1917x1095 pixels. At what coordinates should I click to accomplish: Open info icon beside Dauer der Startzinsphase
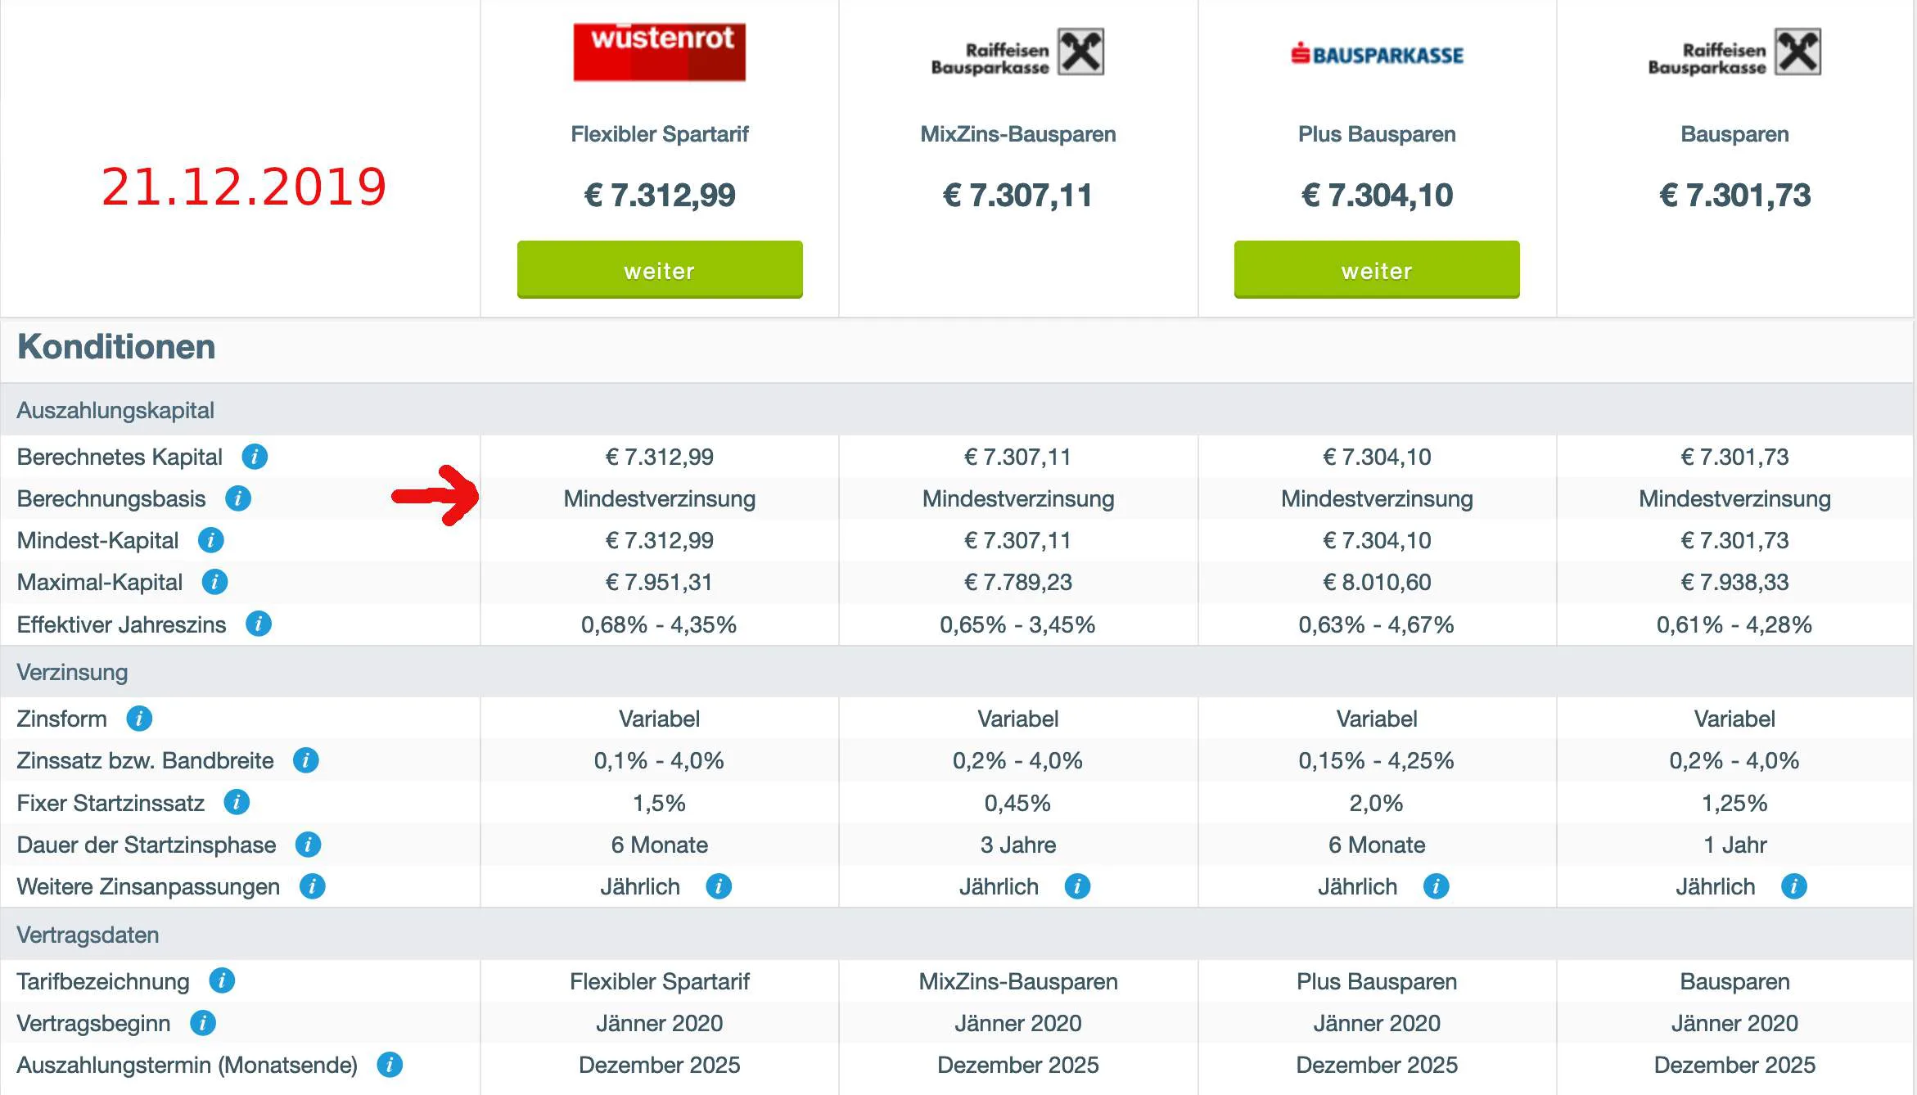tap(309, 845)
